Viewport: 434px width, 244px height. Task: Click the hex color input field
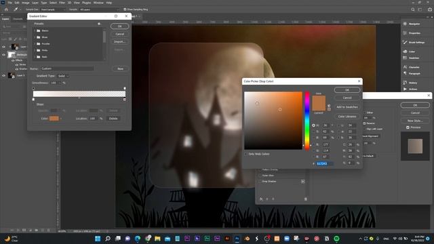pos(324,164)
